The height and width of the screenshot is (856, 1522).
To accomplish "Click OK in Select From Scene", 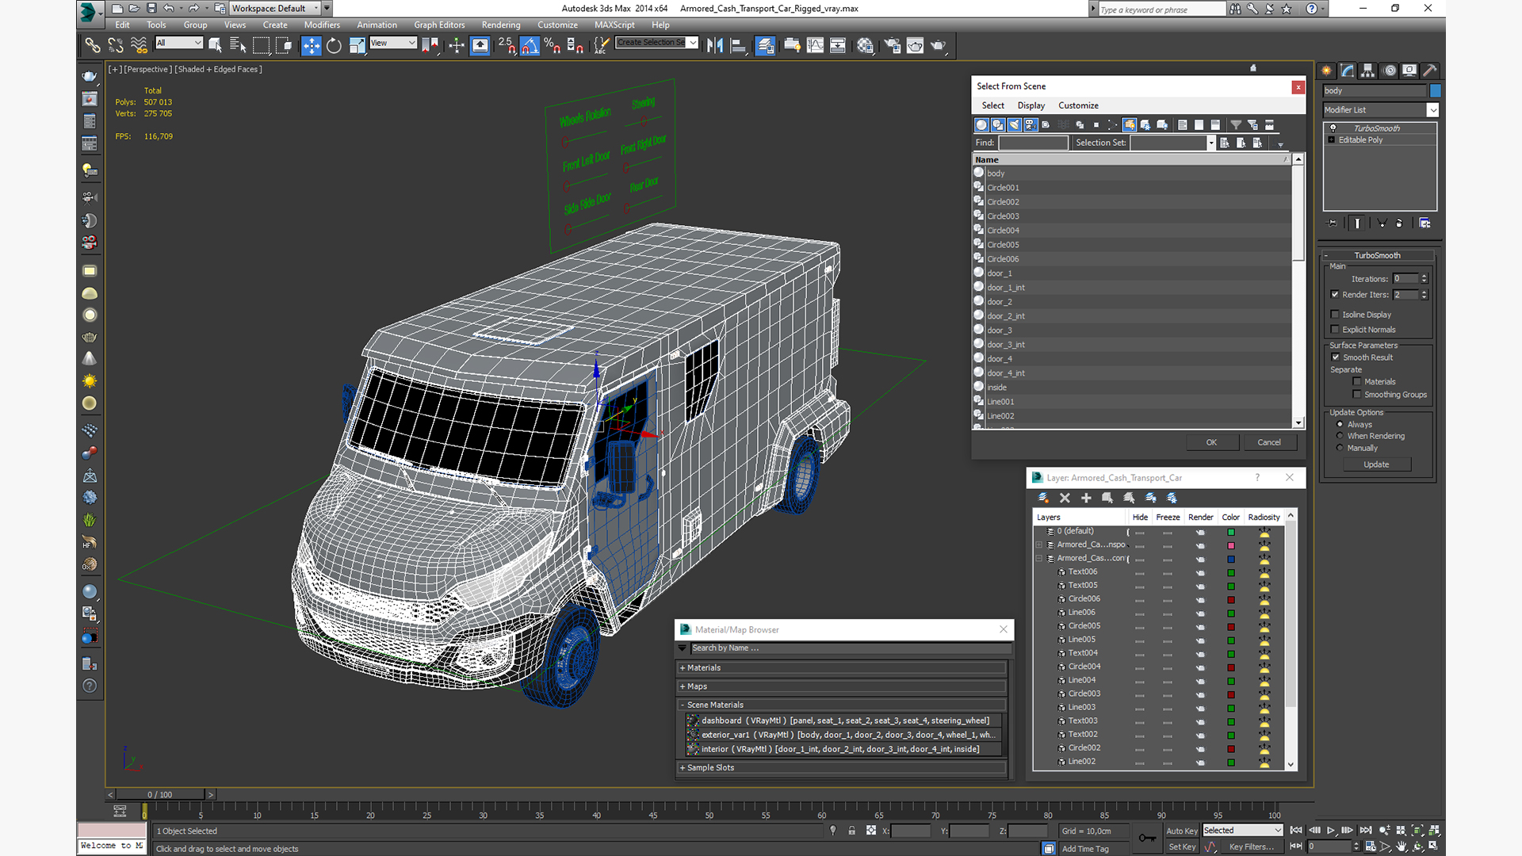I will 1212,442.
